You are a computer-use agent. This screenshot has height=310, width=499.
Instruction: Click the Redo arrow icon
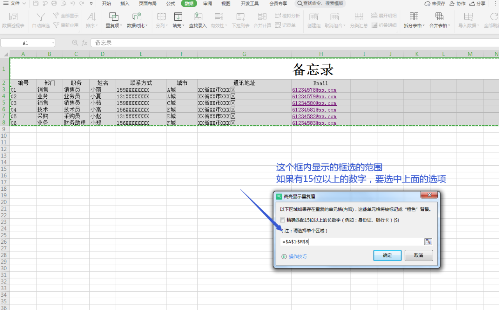pos(81,4)
